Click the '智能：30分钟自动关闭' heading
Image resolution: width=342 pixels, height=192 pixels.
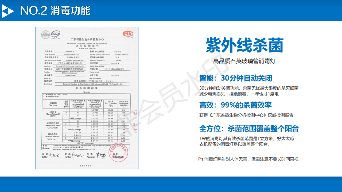click(236, 78)
